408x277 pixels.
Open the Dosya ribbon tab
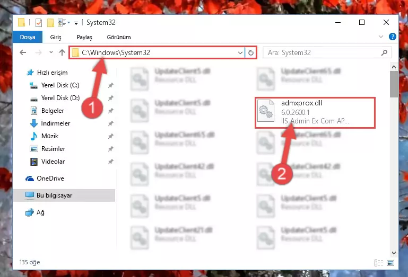[x=28, y=37]
